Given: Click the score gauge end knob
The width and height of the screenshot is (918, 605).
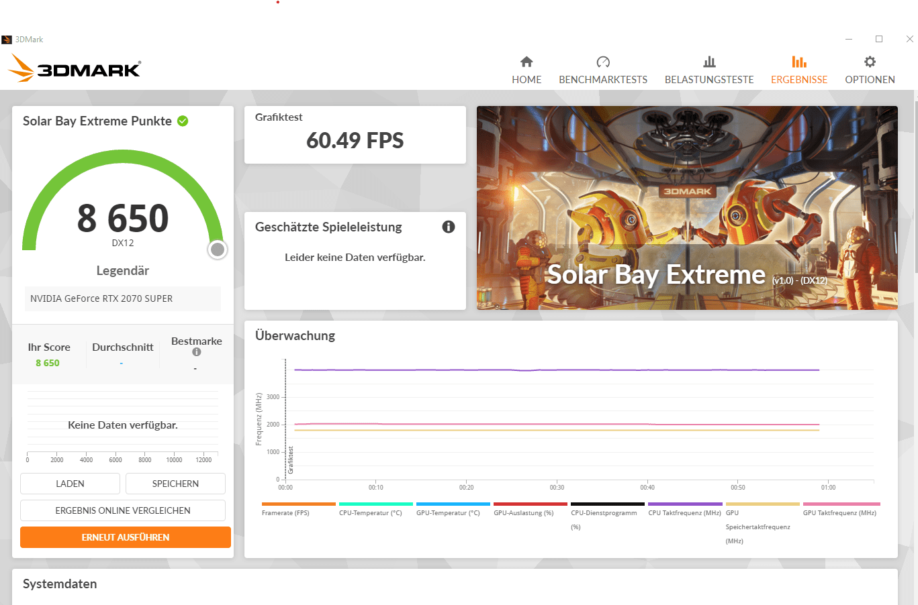Looking at the screenshot, I should pos(218,250).
